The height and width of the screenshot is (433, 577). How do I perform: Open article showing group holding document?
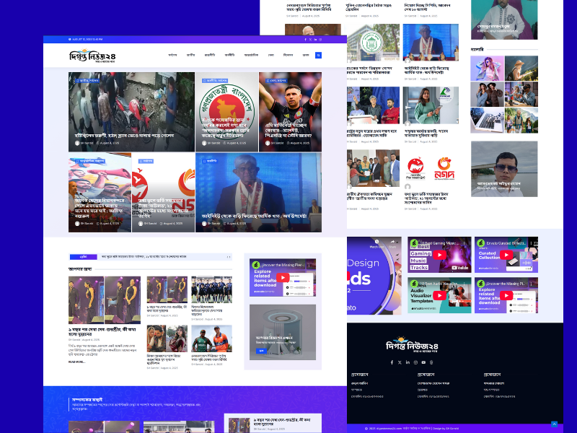point(373,168)
